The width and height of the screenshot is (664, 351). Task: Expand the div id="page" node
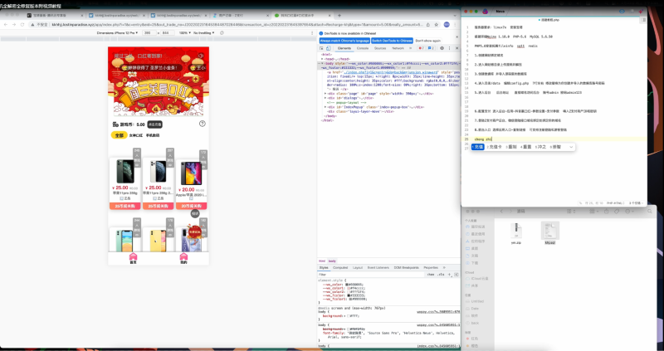click(x=325, y=94)
